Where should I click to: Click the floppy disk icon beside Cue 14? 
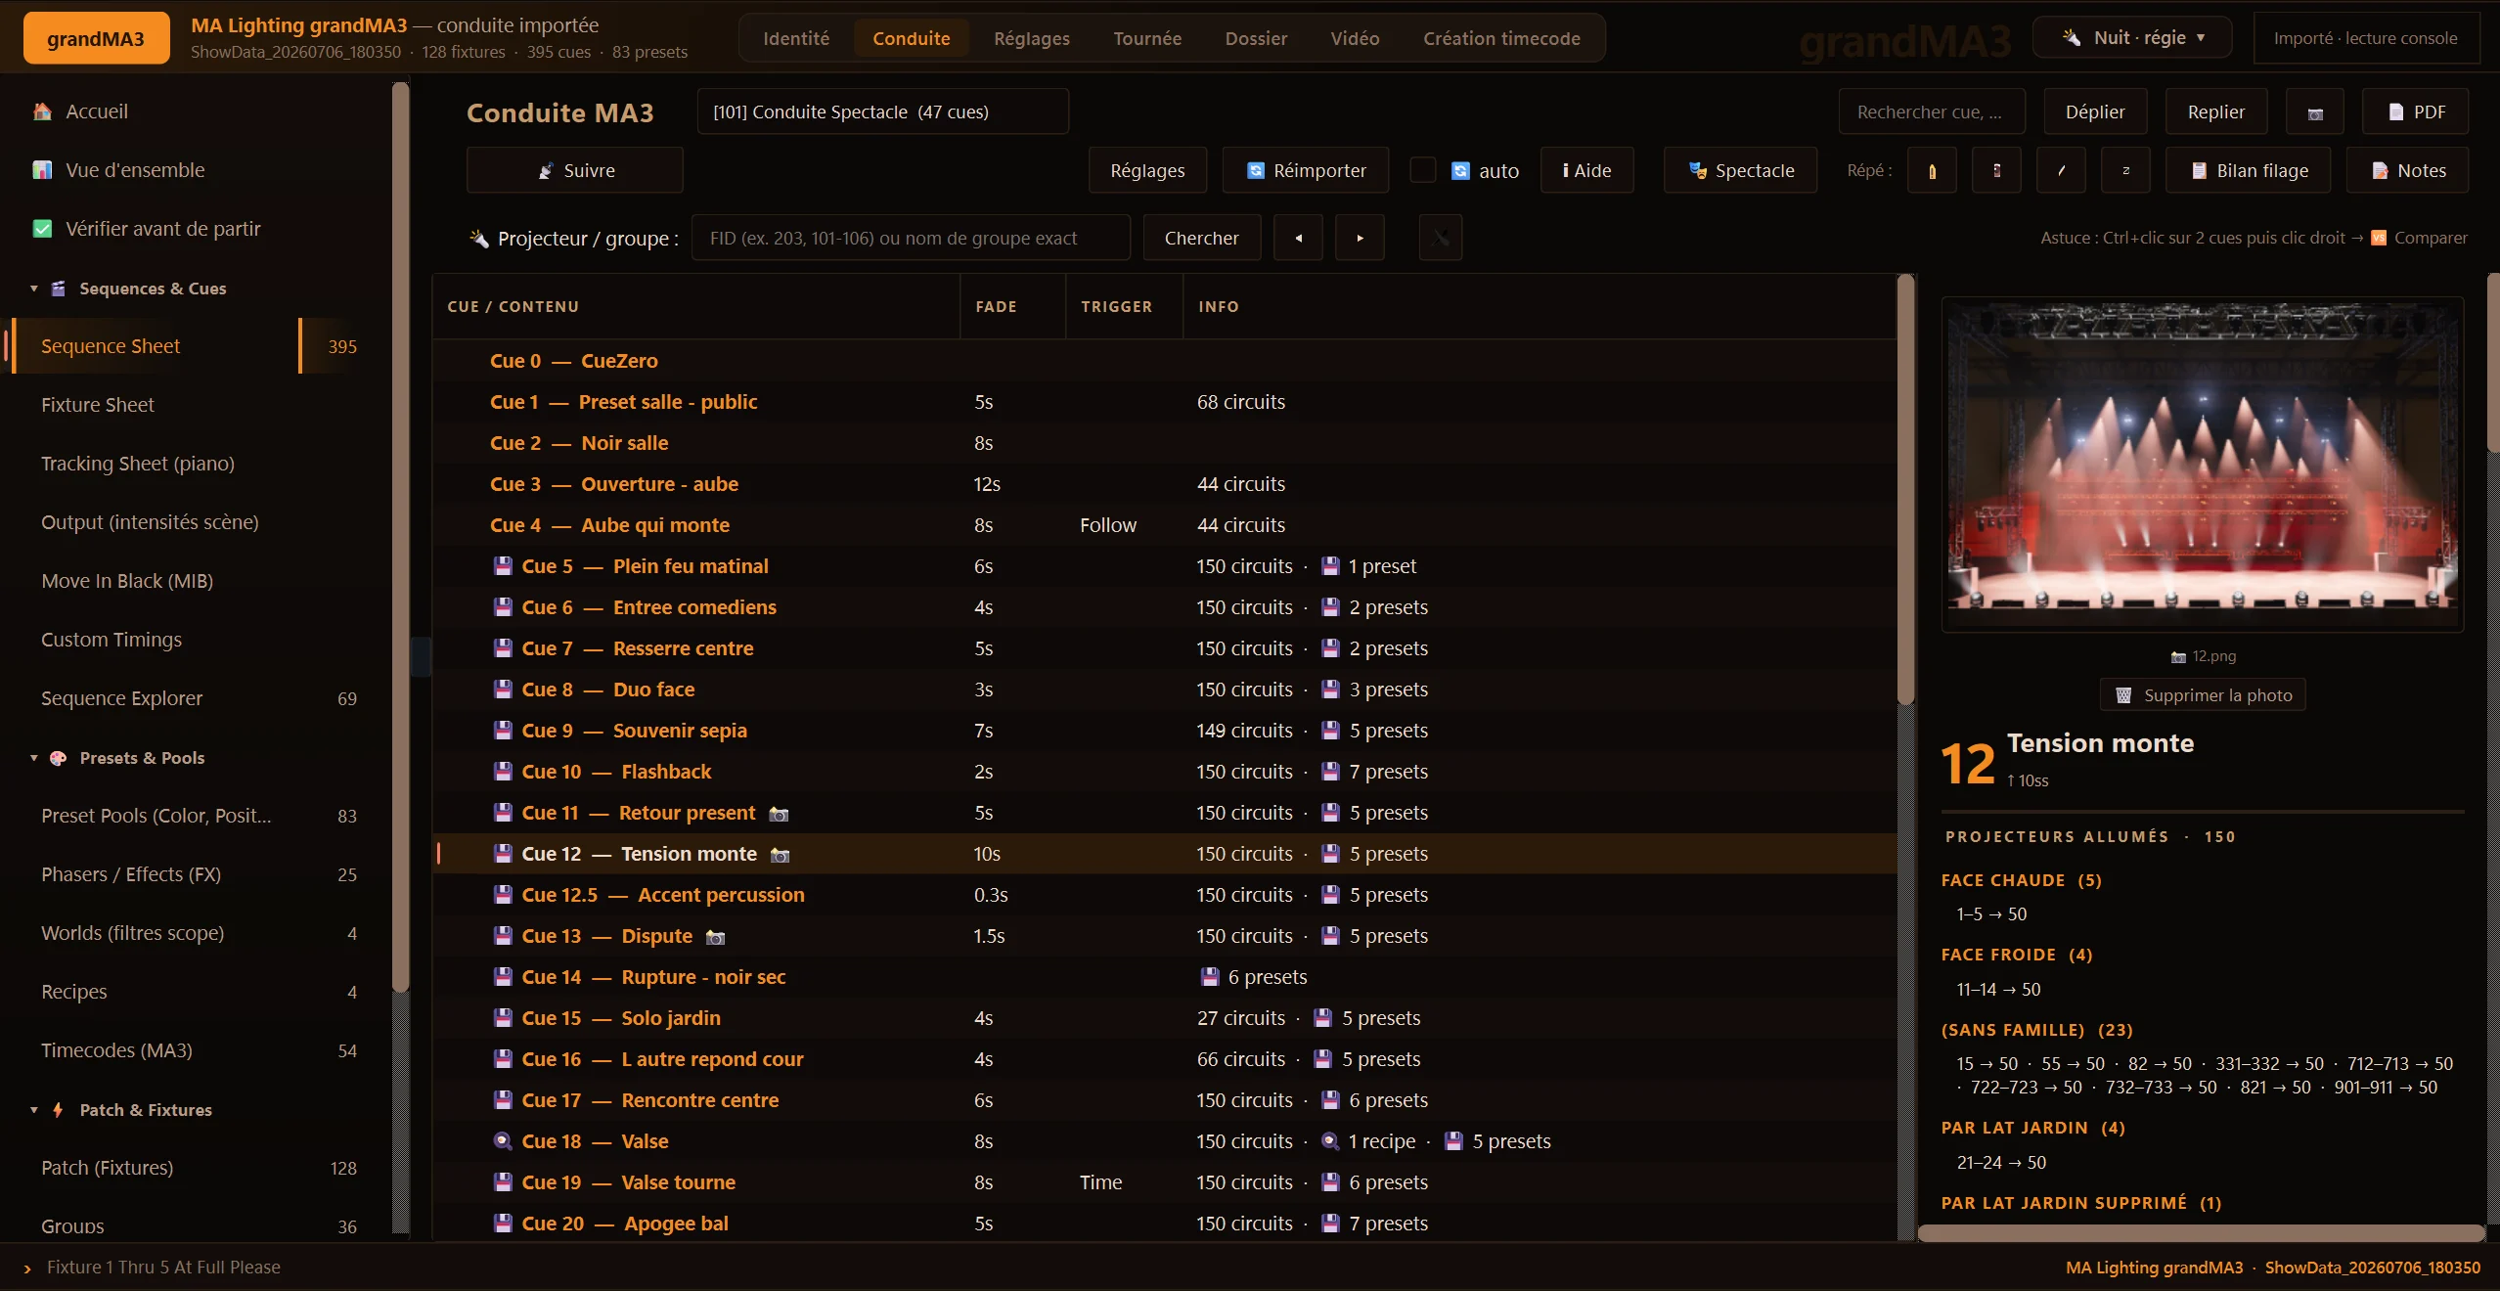[x=503, y=977]
